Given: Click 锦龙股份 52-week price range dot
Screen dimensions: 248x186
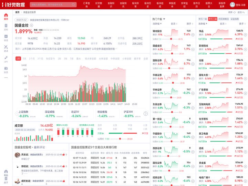Looking at the screenshot, I should coord(171,39).
